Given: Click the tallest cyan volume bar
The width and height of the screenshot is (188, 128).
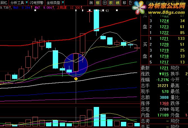Looking at the screenshot, I should tap(97, 116).
